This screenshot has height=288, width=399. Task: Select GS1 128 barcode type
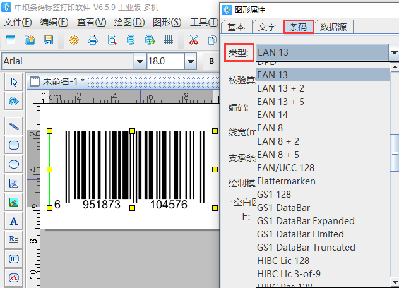(x=323, y=195)
